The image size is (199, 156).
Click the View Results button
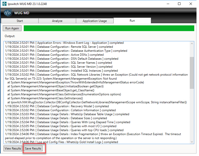[x=13, y=149]
